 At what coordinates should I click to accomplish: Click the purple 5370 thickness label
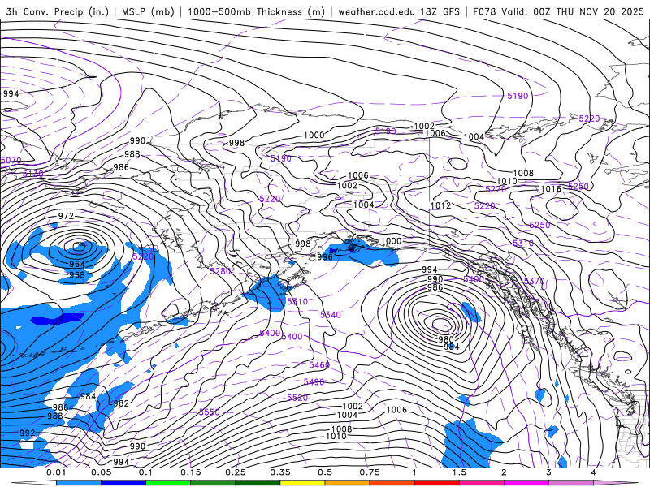(535, 281)
